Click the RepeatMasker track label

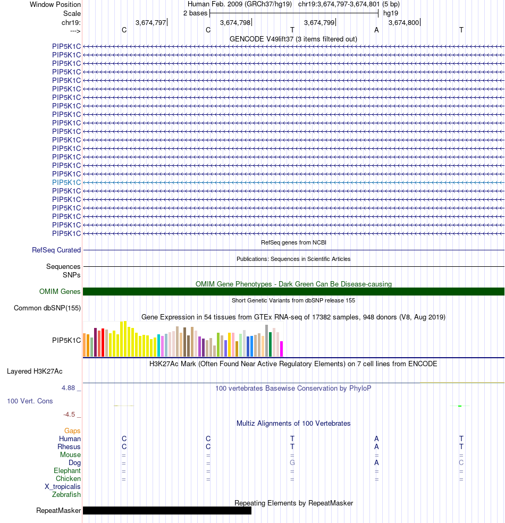(58, 511)
